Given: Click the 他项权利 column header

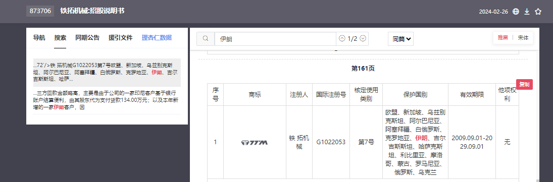Looking at the screenshot, I should (507, 94).
